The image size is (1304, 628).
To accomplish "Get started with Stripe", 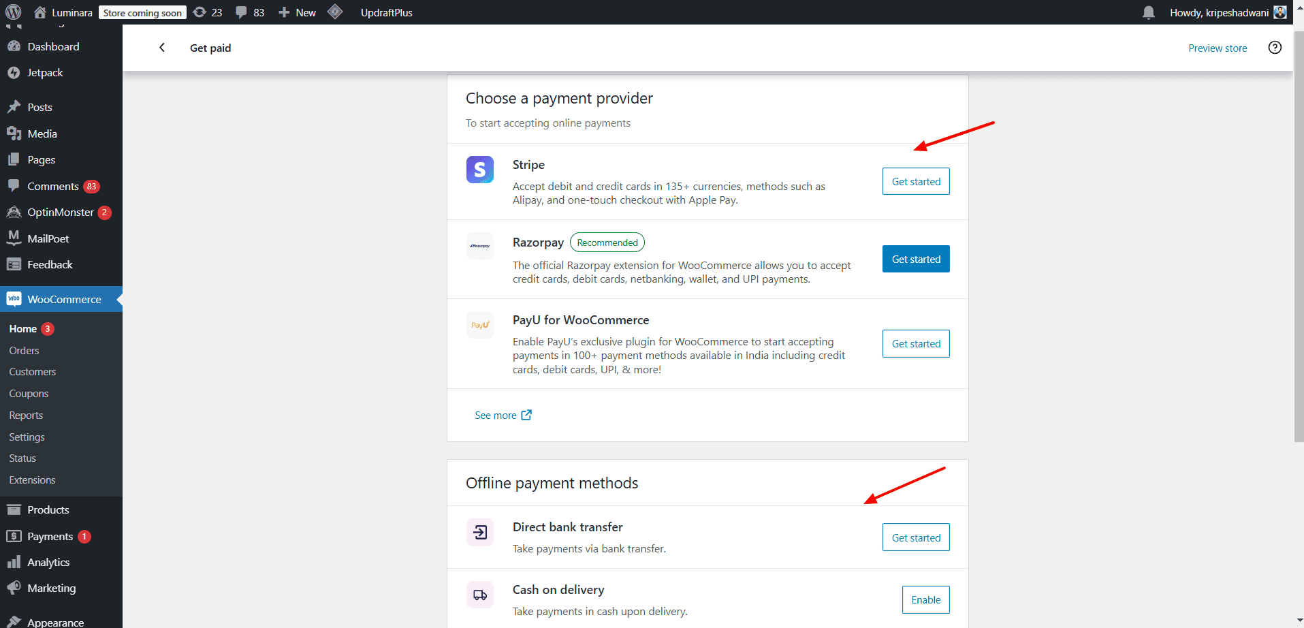I will [915, 181].
